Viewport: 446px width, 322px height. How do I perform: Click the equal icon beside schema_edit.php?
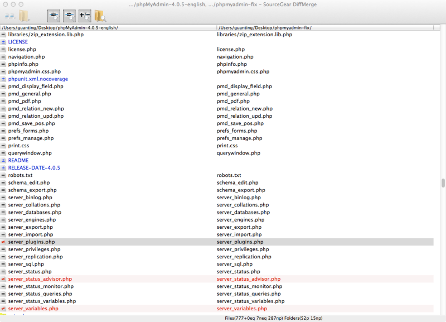coord(3,182)
